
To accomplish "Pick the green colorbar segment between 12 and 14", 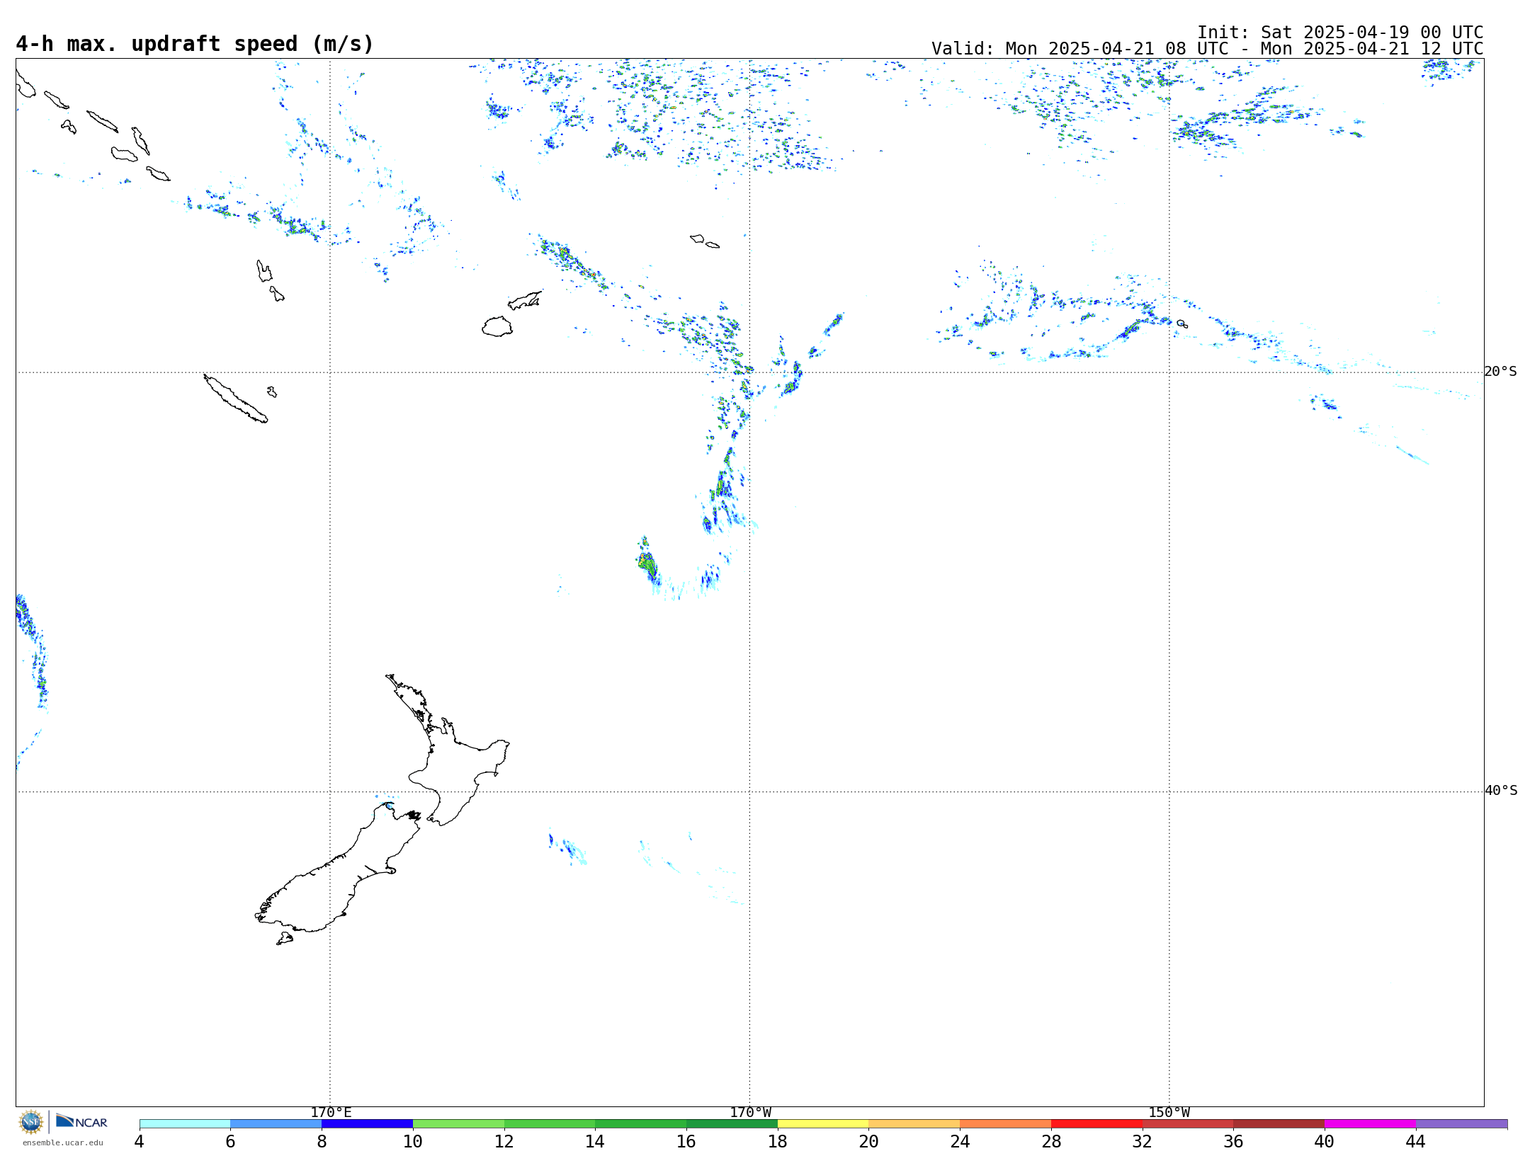I will pos(550,1124).
